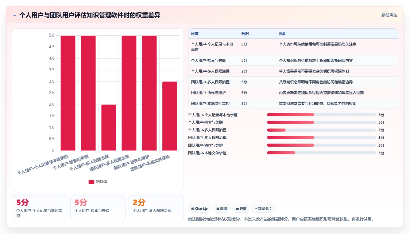
Task: Click the 路径雷达 label in the header
Action: [x=389, y=15]
